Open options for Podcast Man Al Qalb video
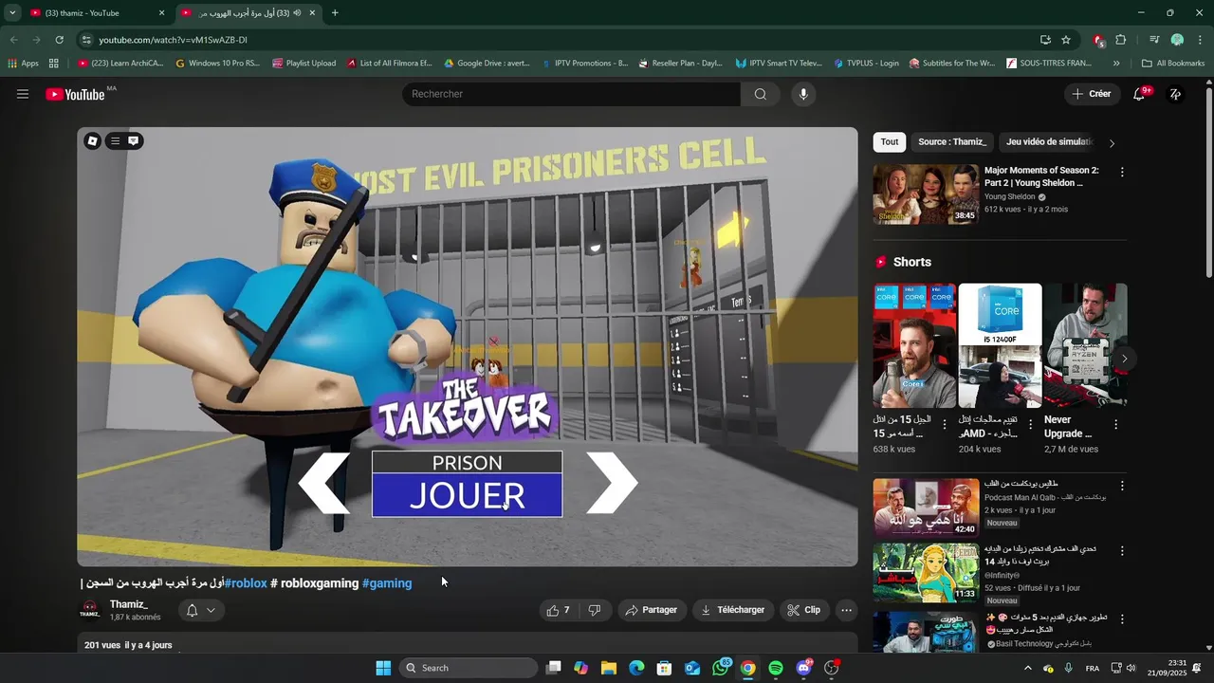The width and height of the screenshot is (1214, 683). coord(1122,486)
